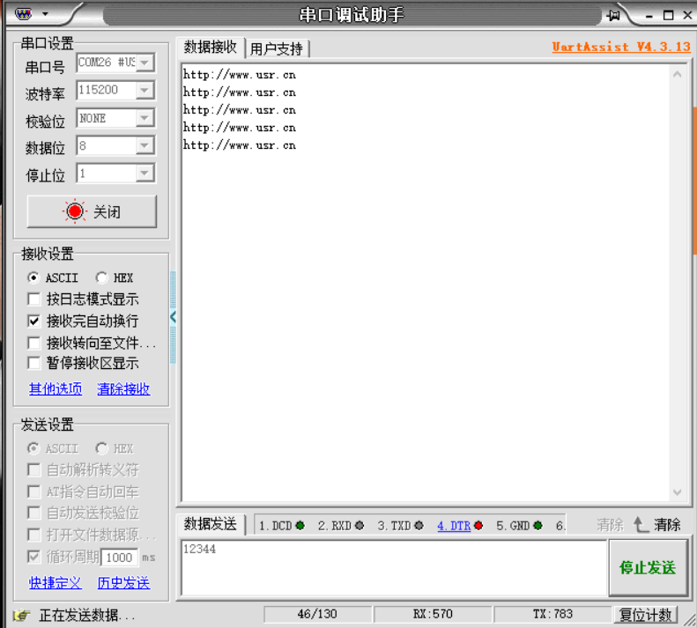Click the RX:570 counter in status bar
The image size is (697, 628).
tap(433, 614)
